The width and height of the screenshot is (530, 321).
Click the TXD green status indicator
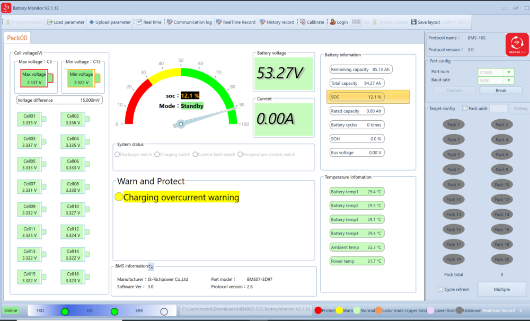[65, 311]
